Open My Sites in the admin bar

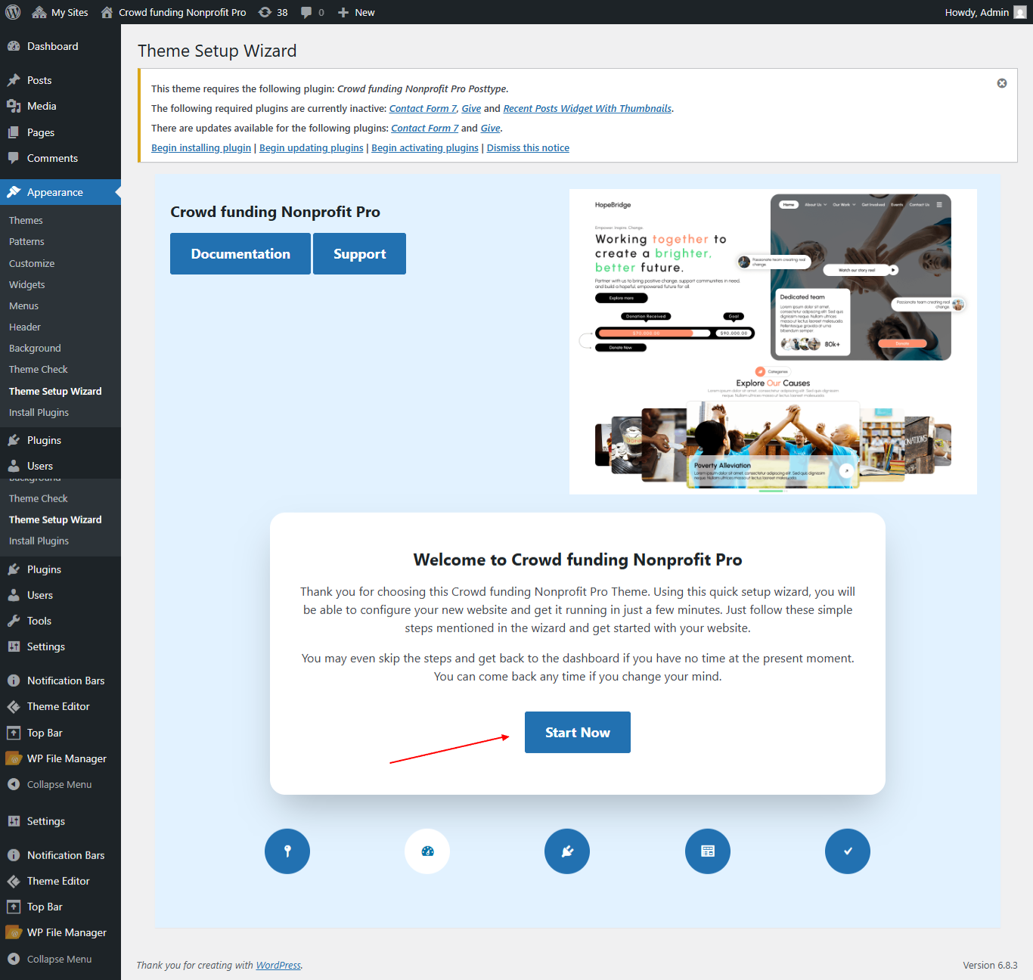[60, 12]
